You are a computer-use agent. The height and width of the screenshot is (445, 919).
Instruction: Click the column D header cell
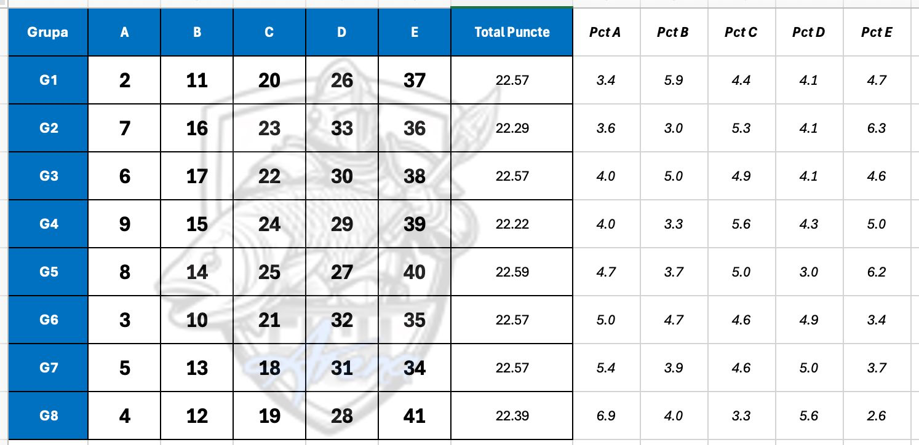(341, 33)
